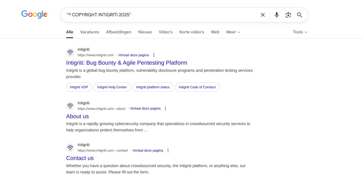Click first result's https://www.intigriti.com URL text
The height and width of the screenshot is (181, 363).
coord(95,55)
